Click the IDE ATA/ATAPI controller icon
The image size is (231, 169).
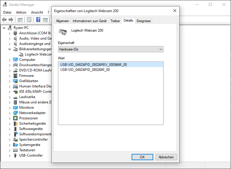(x=15, y=92)
